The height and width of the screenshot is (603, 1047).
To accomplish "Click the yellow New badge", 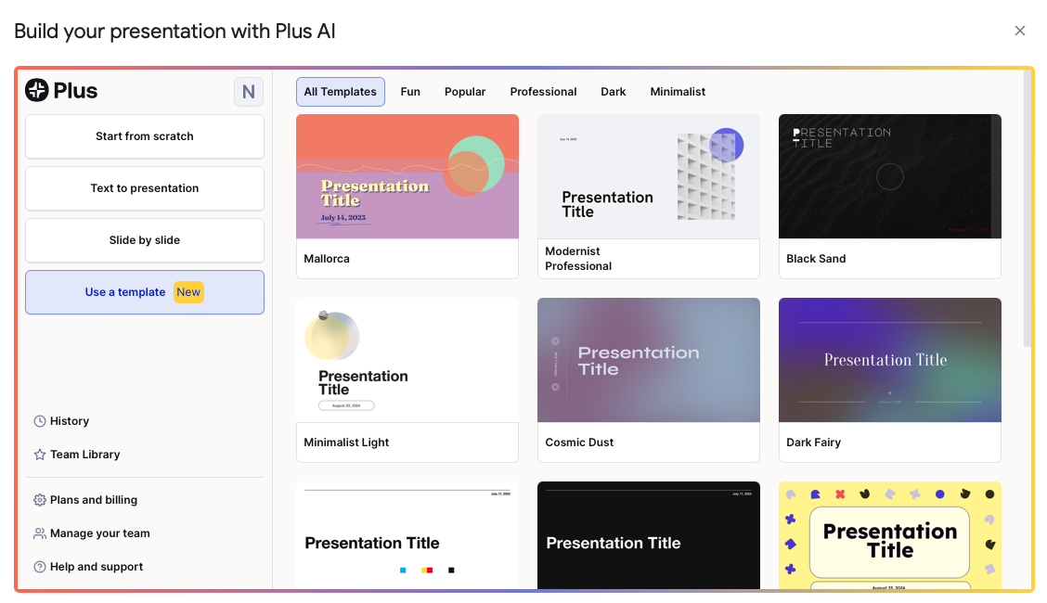I will pyautogui.click(x=188, y=292).
